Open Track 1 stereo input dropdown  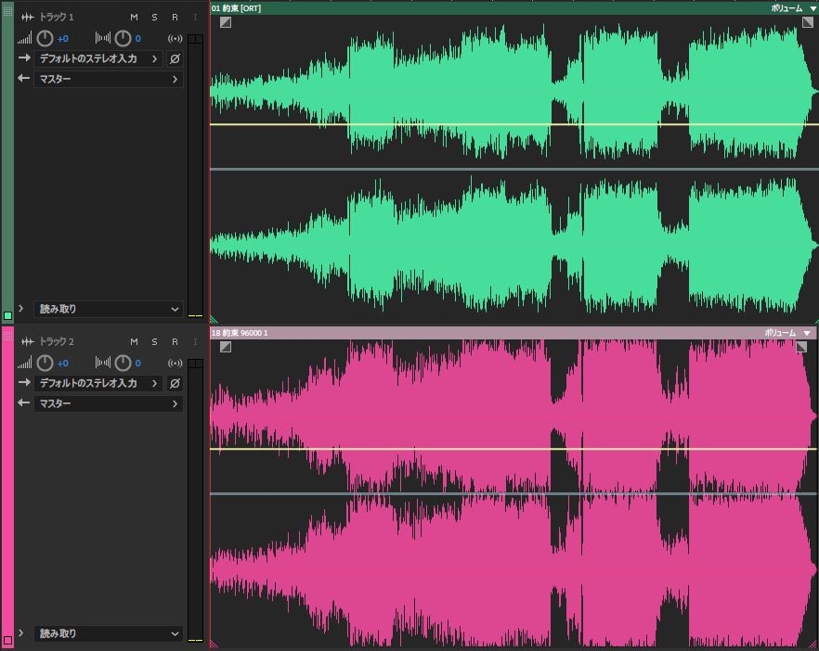point(98,58)
